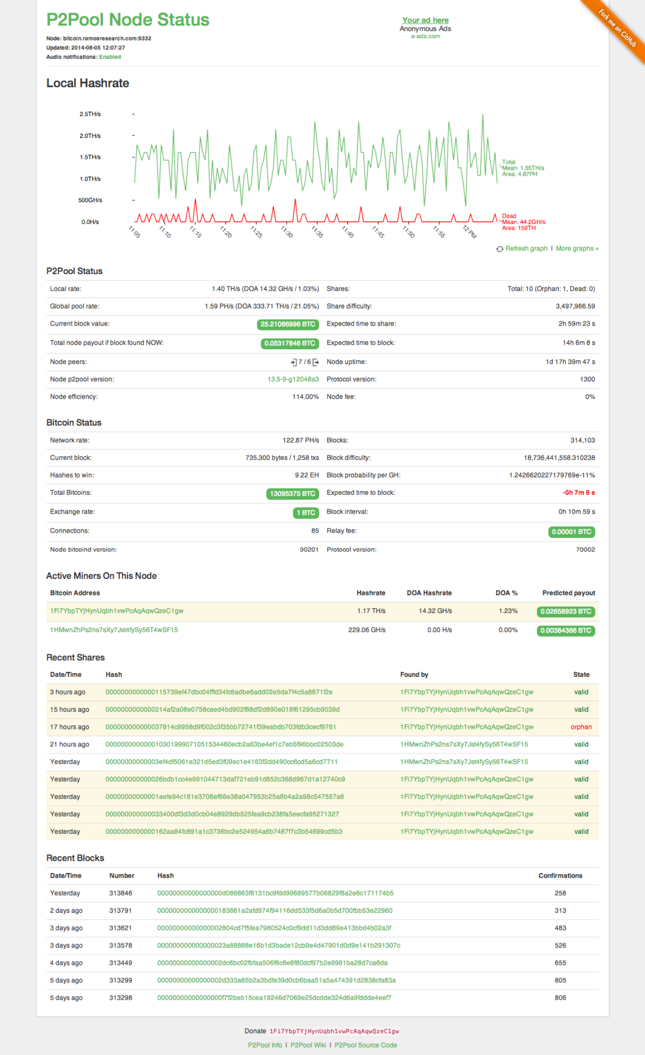
Task: Open the orphan share hash from 17 hours ago
Action: [221, 727]
